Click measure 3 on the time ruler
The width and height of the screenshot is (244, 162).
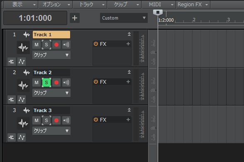(228, 20)
